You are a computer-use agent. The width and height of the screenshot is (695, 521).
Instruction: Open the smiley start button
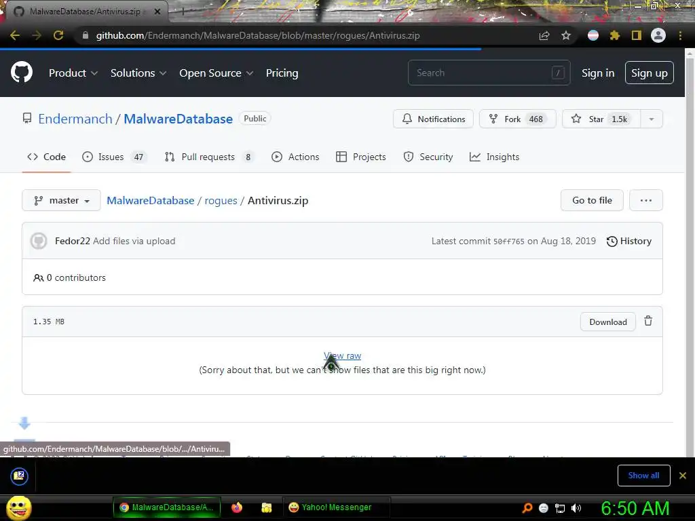(18, 507)
